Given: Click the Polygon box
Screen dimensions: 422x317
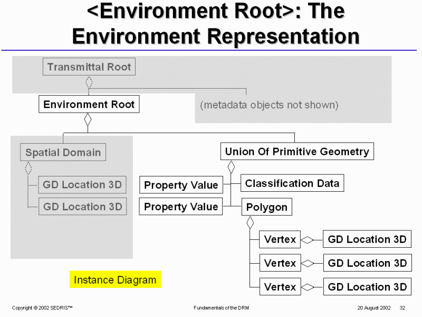Looking at the screenshot, I should (x=267, y=207).
